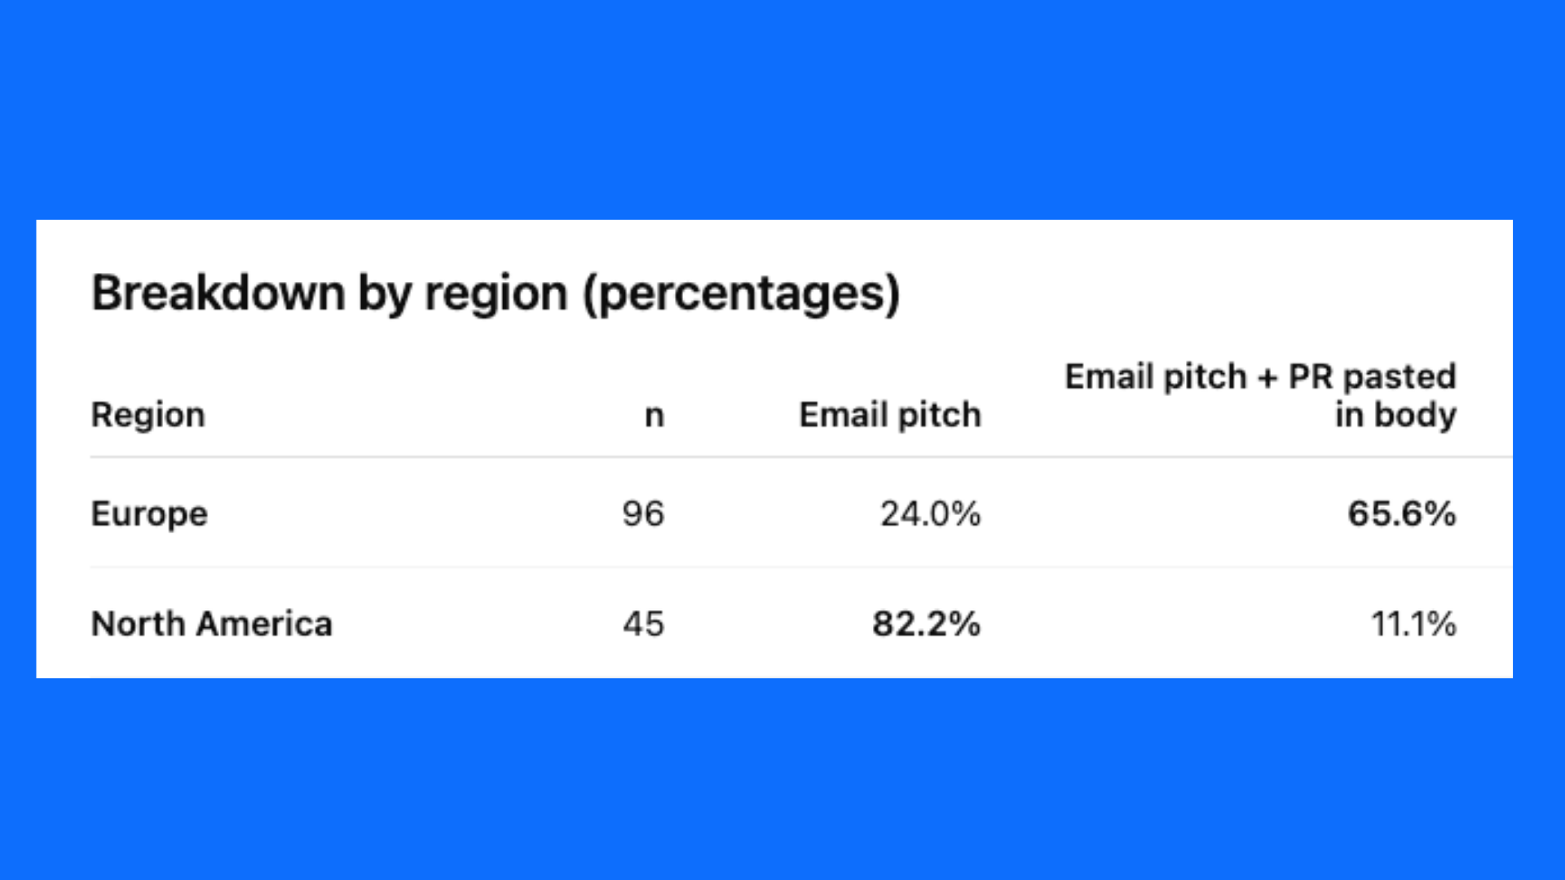Click the blue background above the table
The width and height of the screenshot is (1565, 880).
point(782,106)
